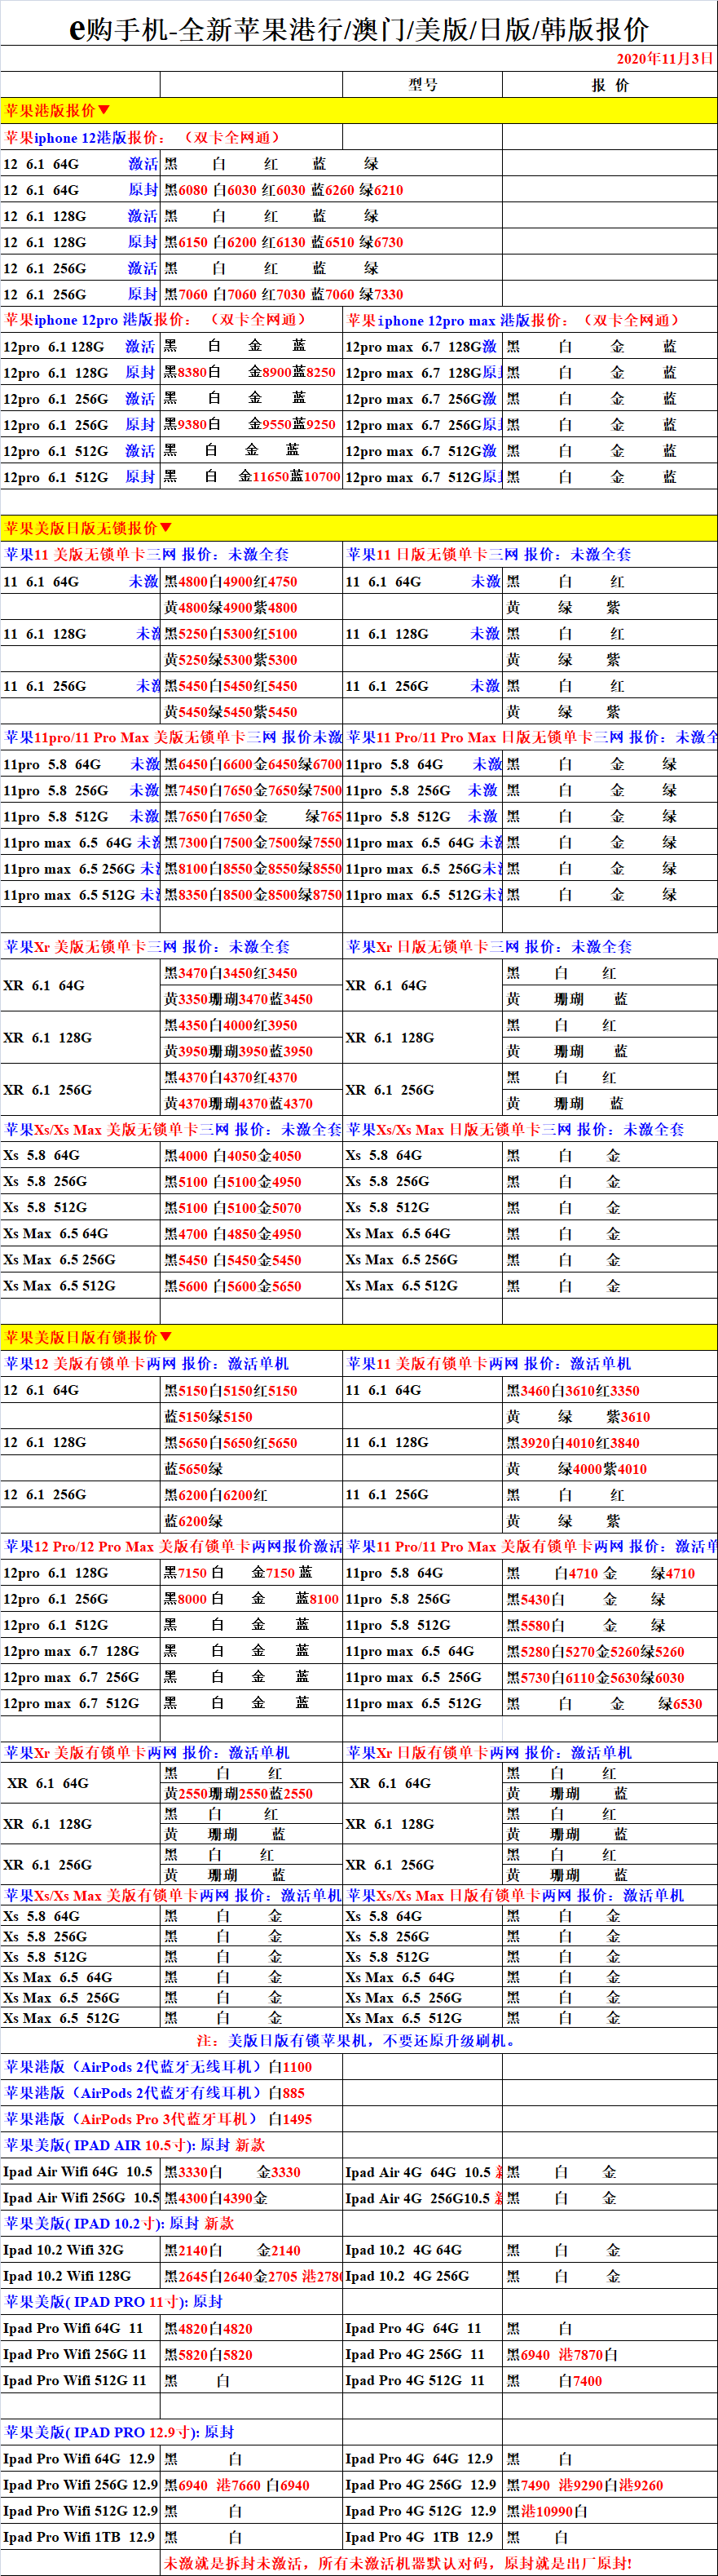Select cell '黑4300白4390金'
The image size is (718, 2576).
tap(252, 2197)
